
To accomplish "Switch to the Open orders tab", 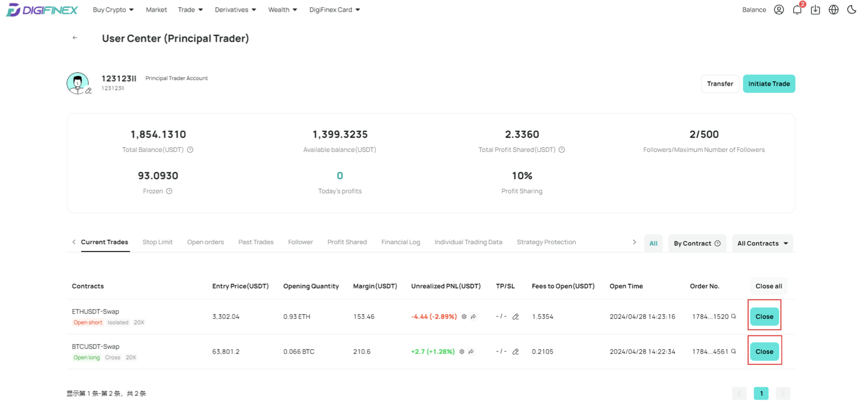I will [x=205, y=242].
